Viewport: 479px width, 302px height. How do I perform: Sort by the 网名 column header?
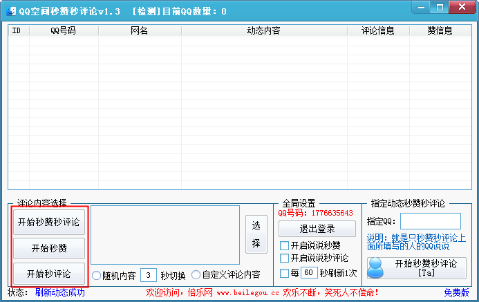coord(140,30)
